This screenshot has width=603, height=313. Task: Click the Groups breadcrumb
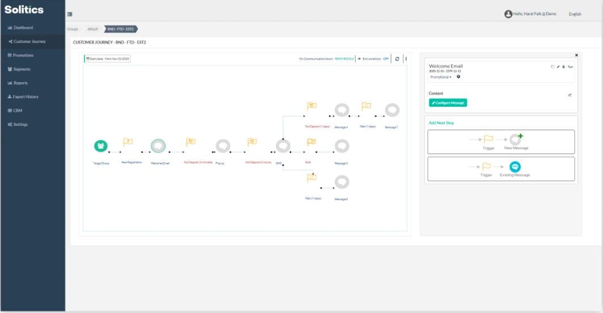click(x=72, y=29)
